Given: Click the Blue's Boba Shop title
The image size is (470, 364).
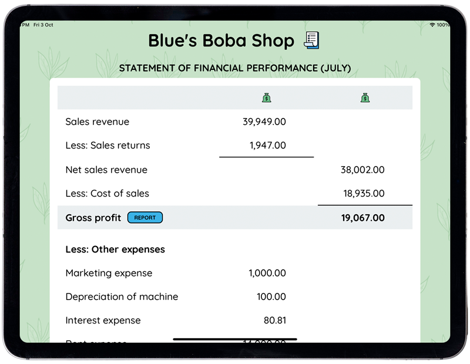Looking at the screenshot, I should [x=221, y=41].
